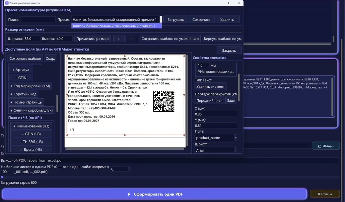The image size is (345, 202).
Task: Click the label canvas vertical scrollbar
Action: click(x=187, y=100)
